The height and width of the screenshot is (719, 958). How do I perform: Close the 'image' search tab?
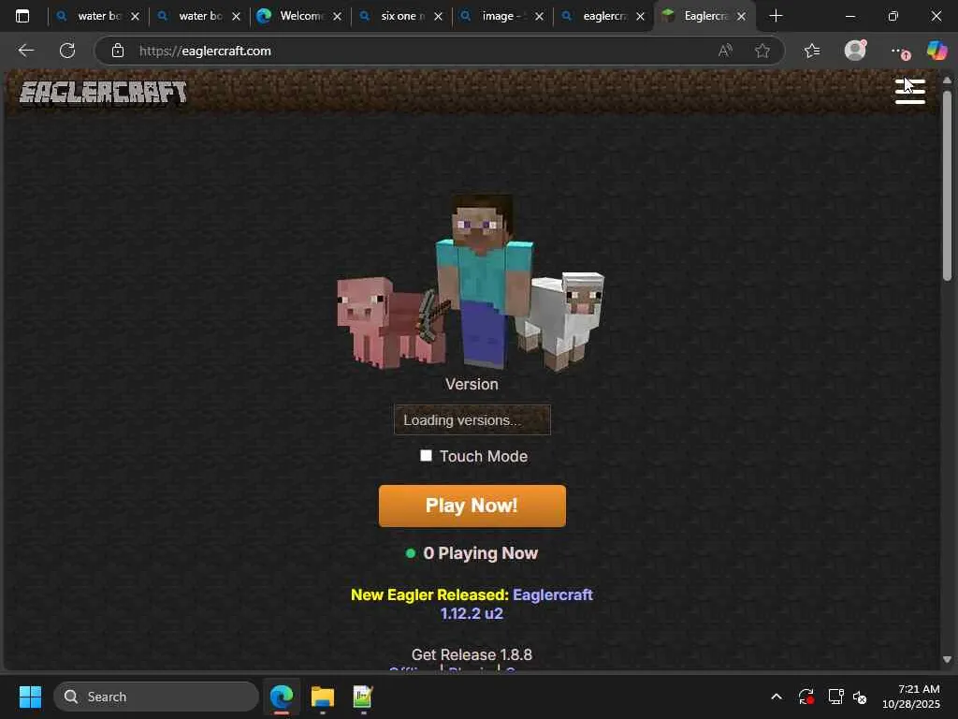point(538,17)
